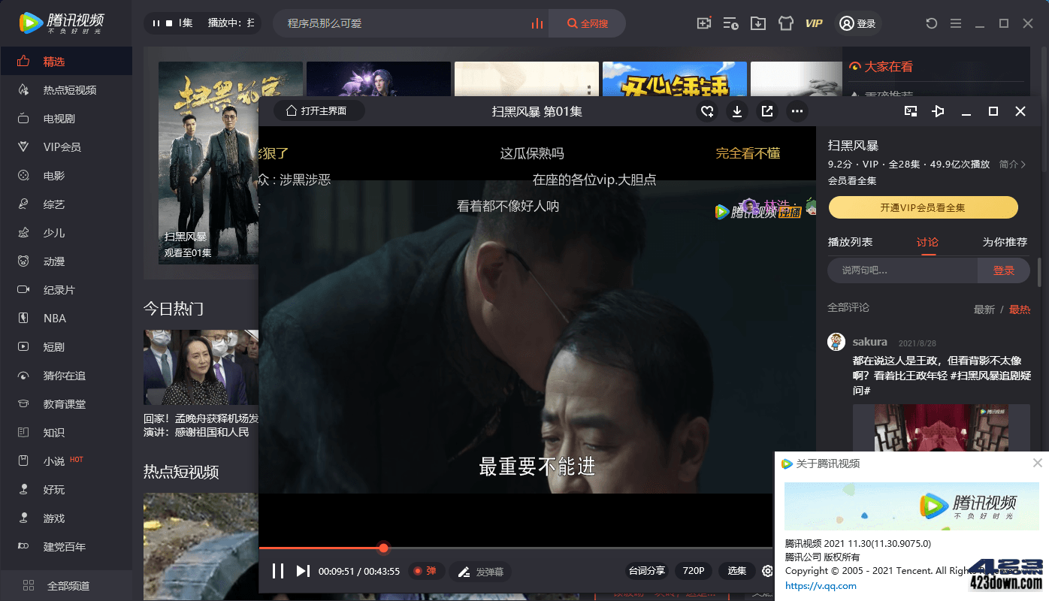This screenshot has width=1049, height=601.
Task: Open 猜你在追 in sidebar
Action: 66,376
